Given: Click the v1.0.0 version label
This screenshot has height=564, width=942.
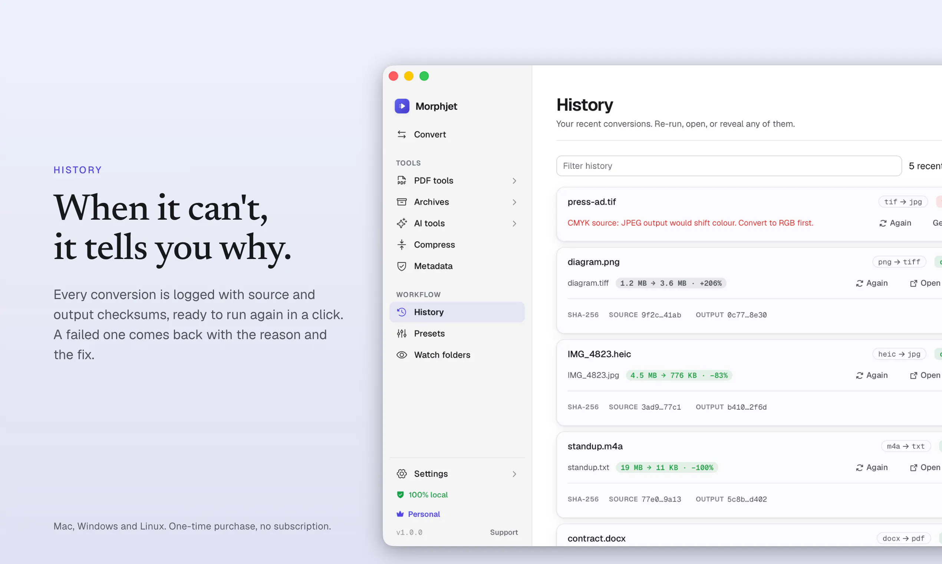Looking at the screenshot, I should [409, 532].
